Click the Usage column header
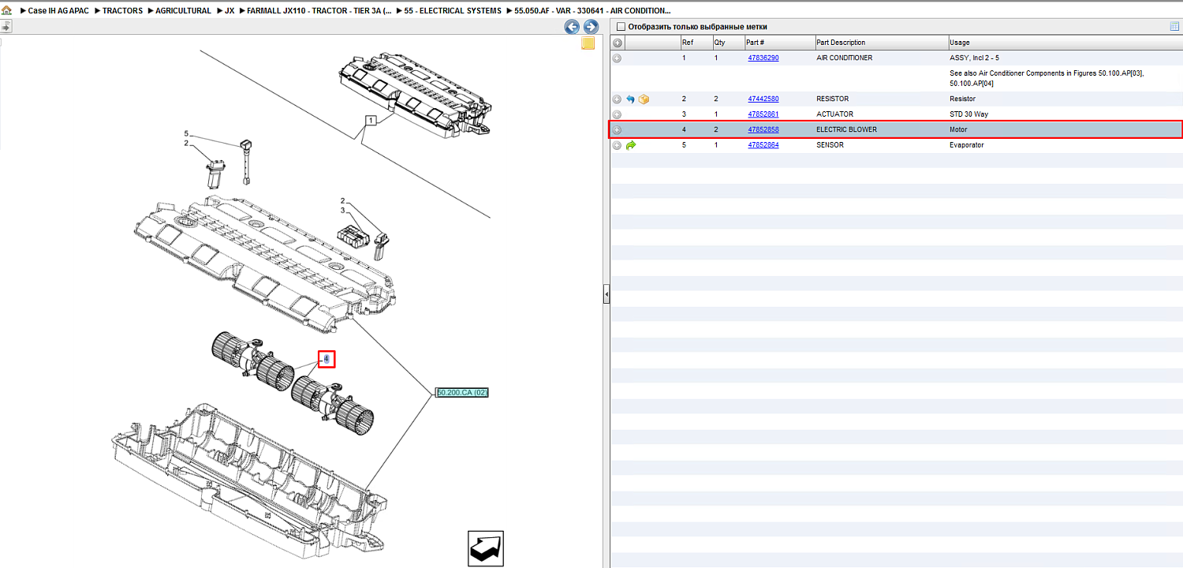 tap(1065, 43)
